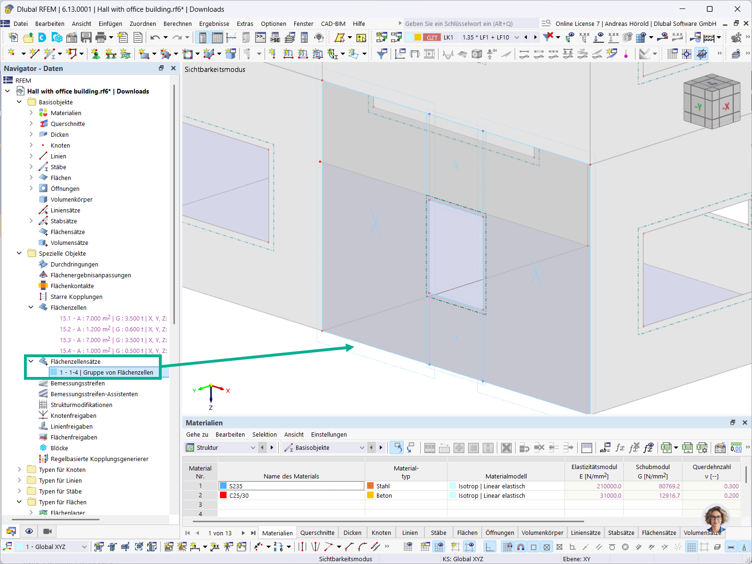The width and height of the screenshot is (752, 564).
Task: Select the Stab einfügen toolbar icon
Action: pyautogui.click(x=49, y=54)
